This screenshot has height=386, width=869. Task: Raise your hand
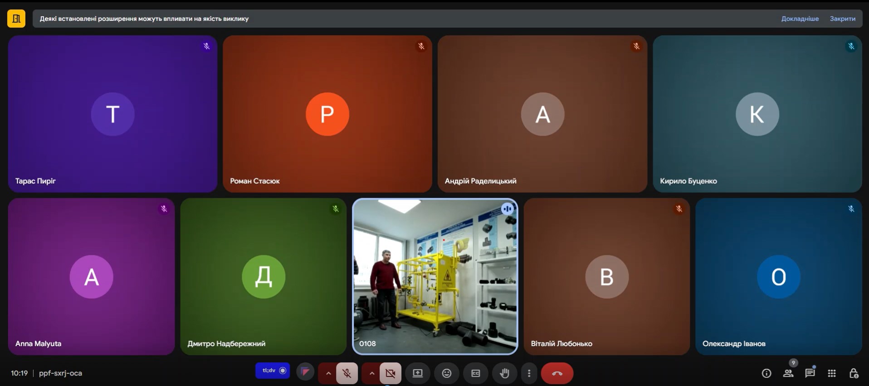[504, 373]
